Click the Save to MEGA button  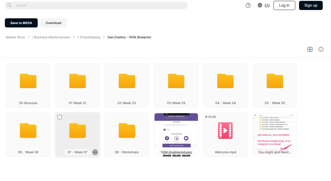point(21,23)
